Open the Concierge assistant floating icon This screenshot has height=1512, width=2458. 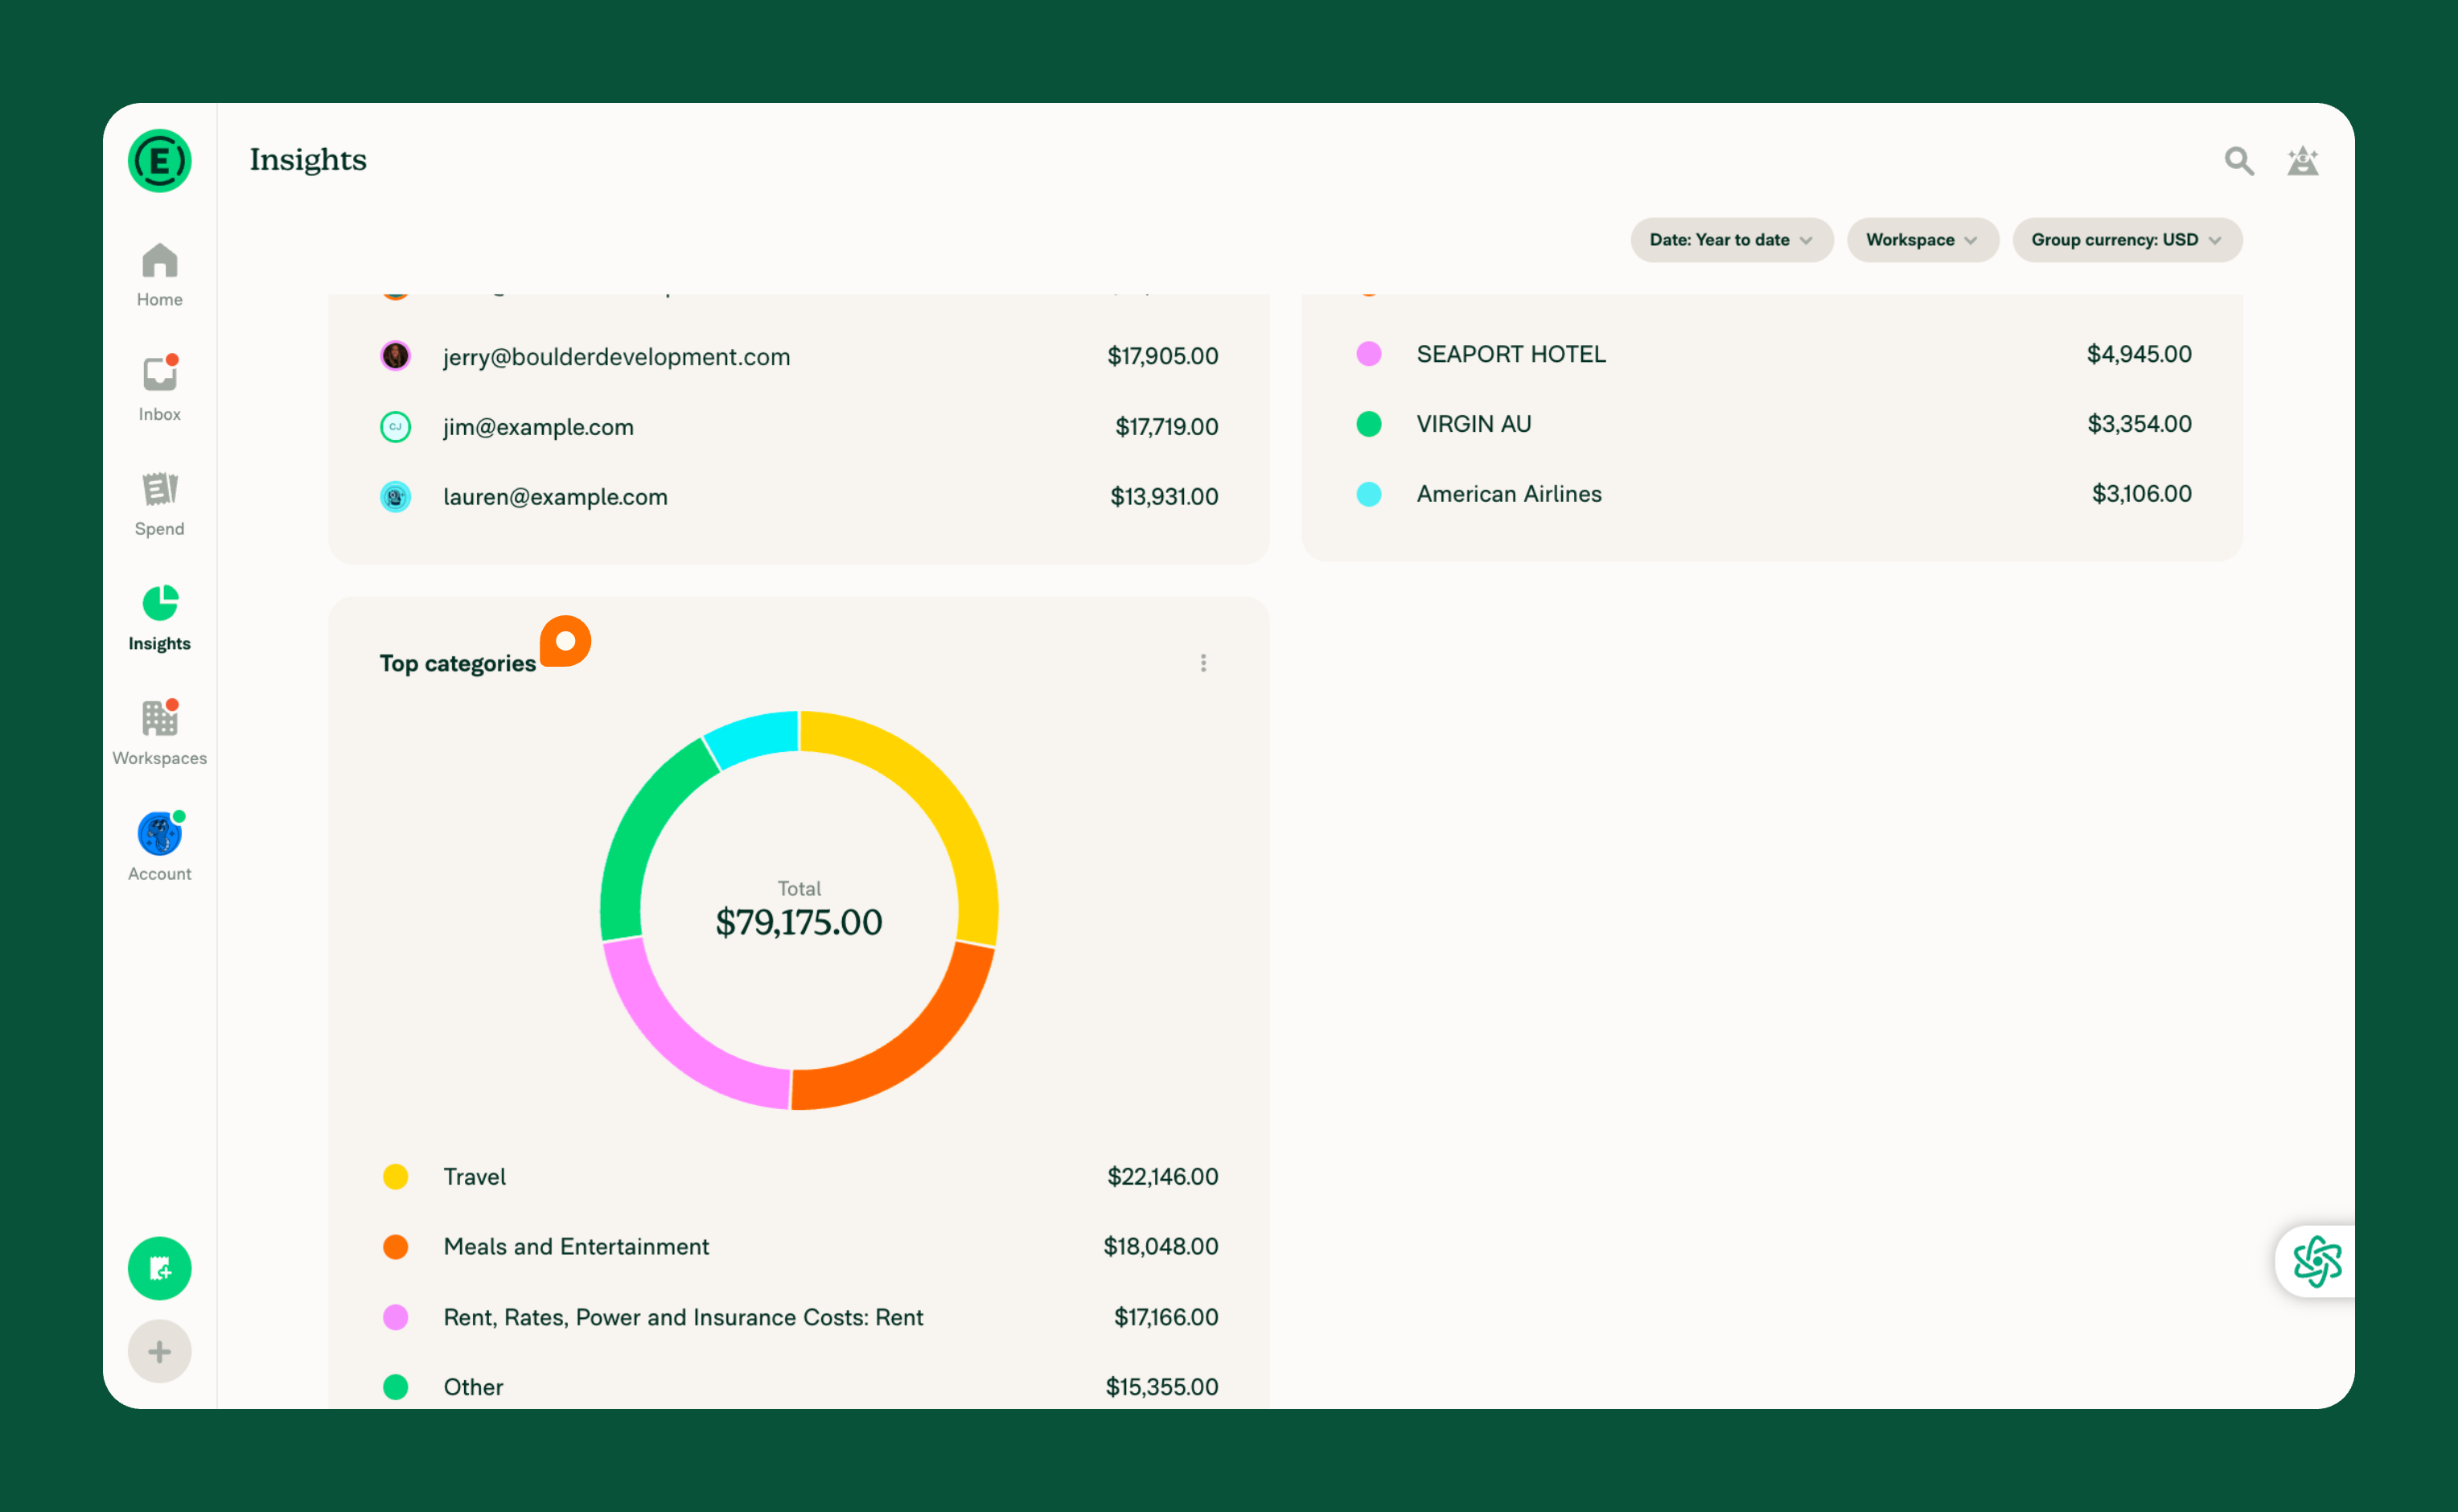pos(2317,1261)
